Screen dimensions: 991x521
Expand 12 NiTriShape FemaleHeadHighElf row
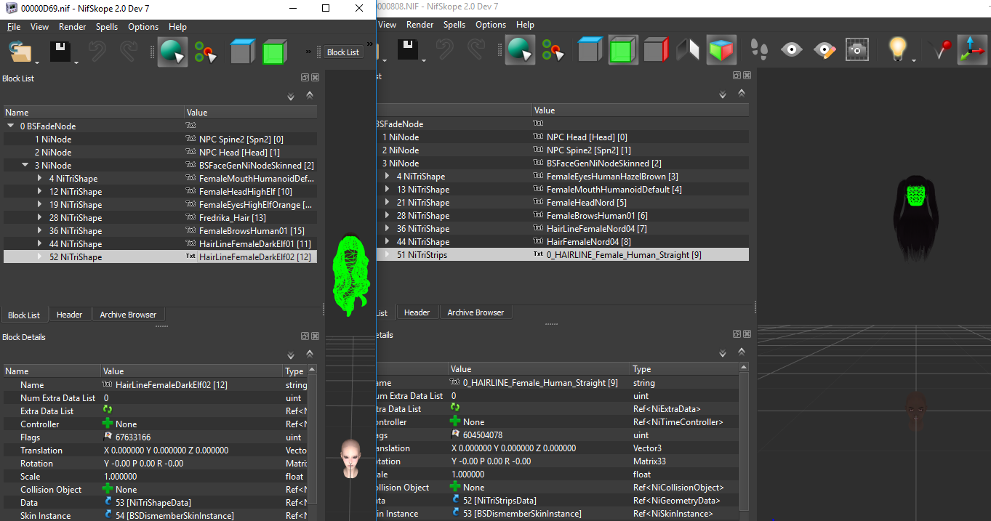coord(40,191)
